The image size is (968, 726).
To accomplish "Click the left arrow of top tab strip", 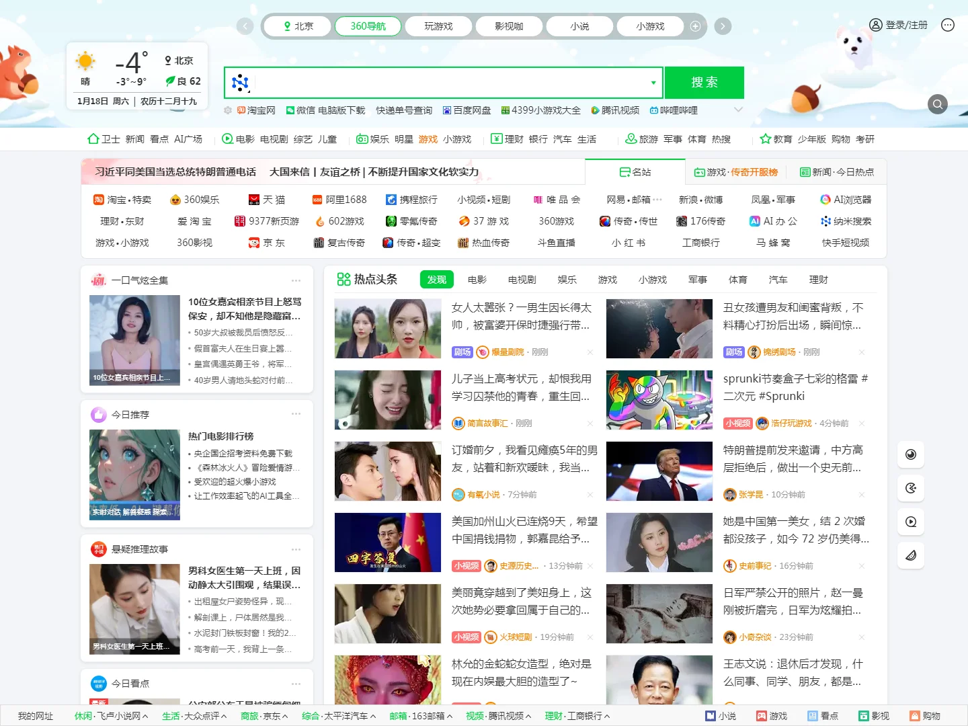I will pyautogui.click(x=245, y=26).
